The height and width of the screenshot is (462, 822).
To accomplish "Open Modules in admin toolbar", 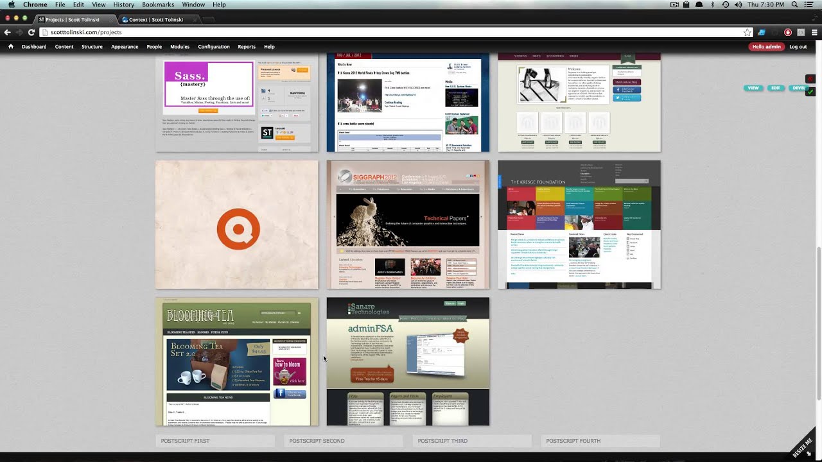I will tap(180, 47).
